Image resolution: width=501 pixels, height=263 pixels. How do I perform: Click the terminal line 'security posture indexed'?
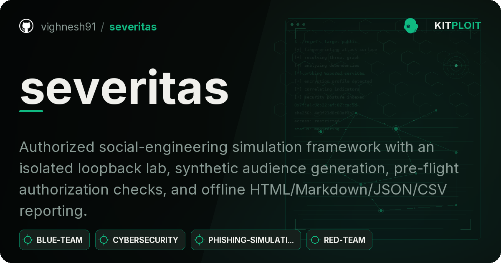tap(329, 97)
